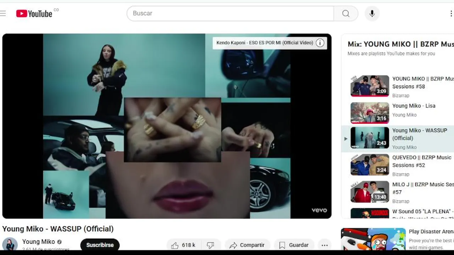The image size is (454, 255).
Task: Click the 'Young Miko - Lisa' title text
Action: point(414,106)
